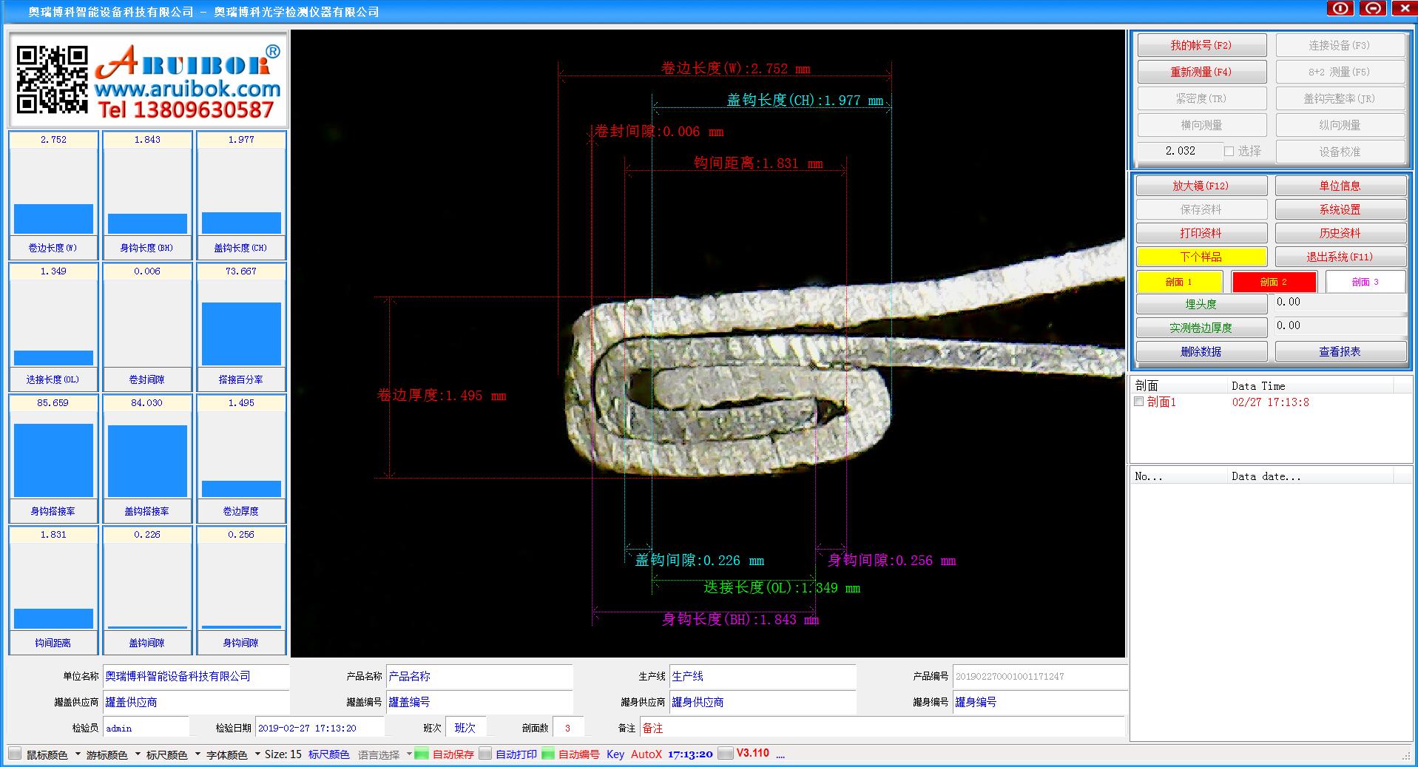Click the QR code image
The image size is (1418, 767).
[52, 80]
